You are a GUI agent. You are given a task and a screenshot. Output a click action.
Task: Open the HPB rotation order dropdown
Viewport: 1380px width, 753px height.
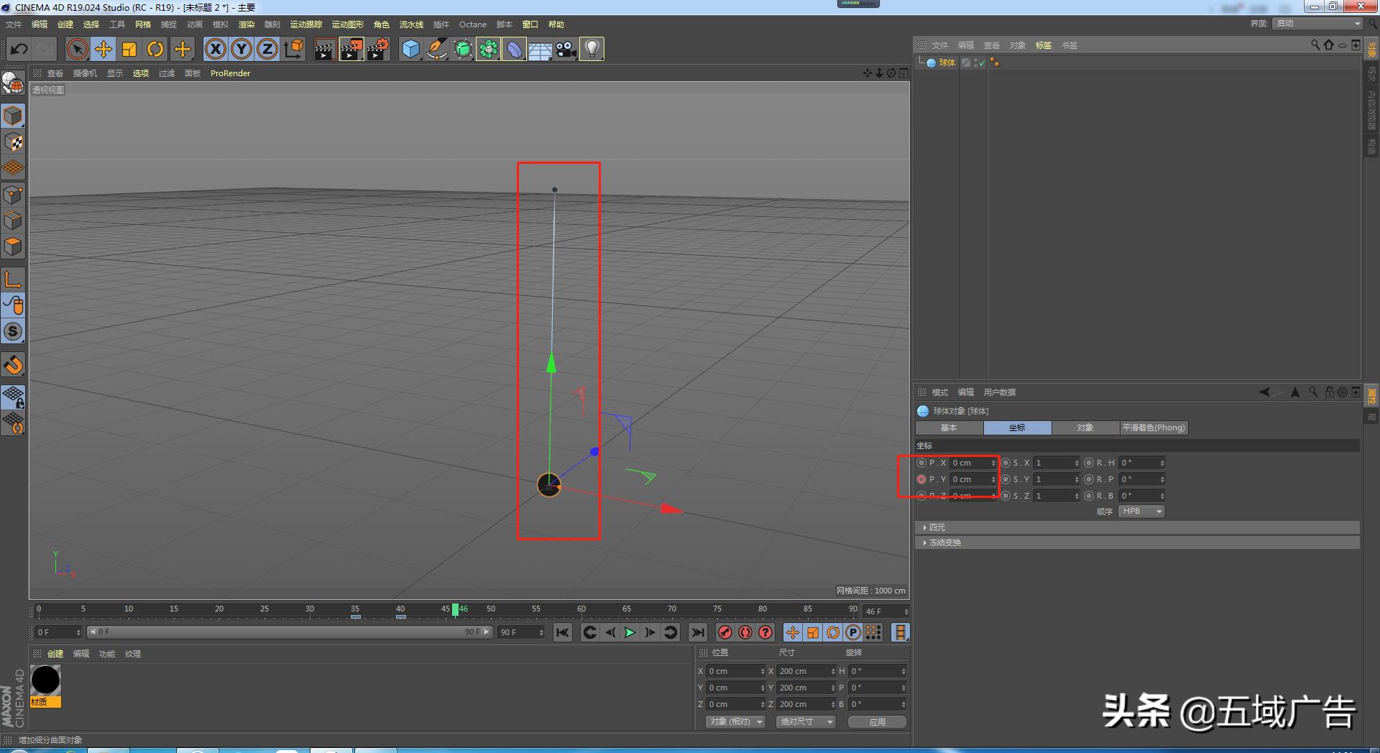[1141, 512]
